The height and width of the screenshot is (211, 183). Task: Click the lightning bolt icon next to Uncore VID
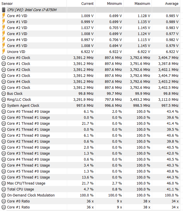coord(4,52)
